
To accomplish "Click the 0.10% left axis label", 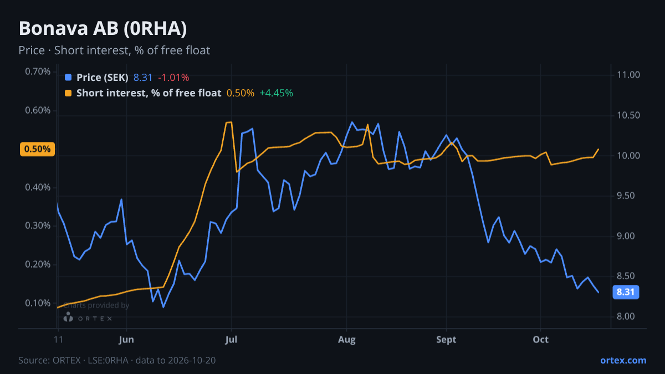I will [x=38, y=303].
